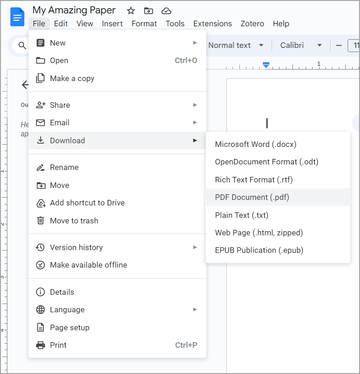Decrease font size with minus button

tap(339, 45)
